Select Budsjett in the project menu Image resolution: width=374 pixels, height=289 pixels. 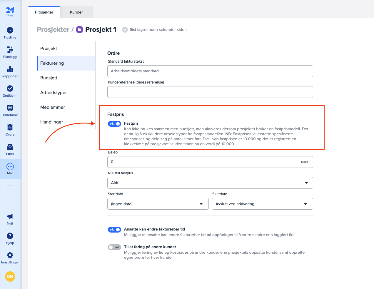pos(49,78)
